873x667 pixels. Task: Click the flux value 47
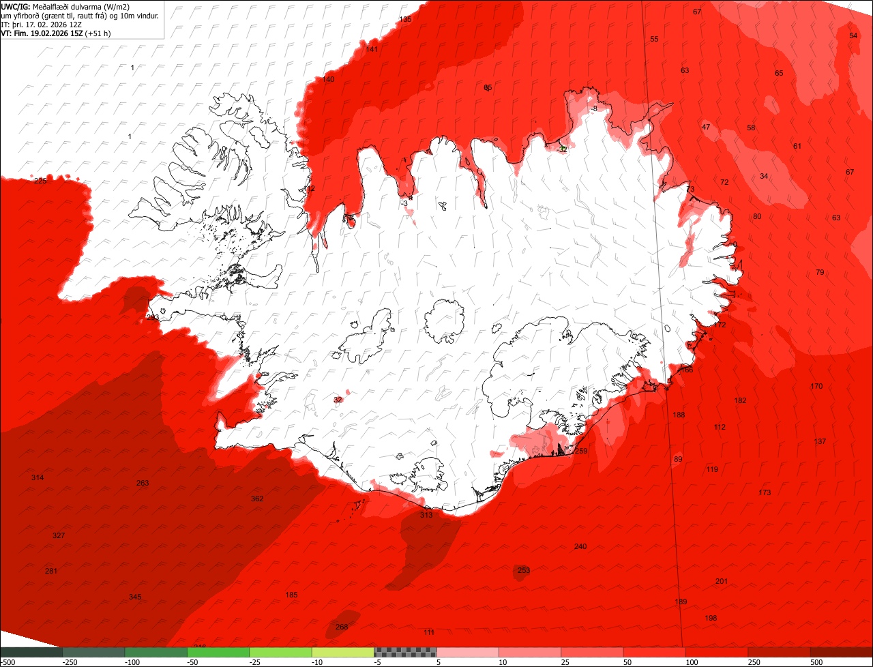[x=706, y=127]
